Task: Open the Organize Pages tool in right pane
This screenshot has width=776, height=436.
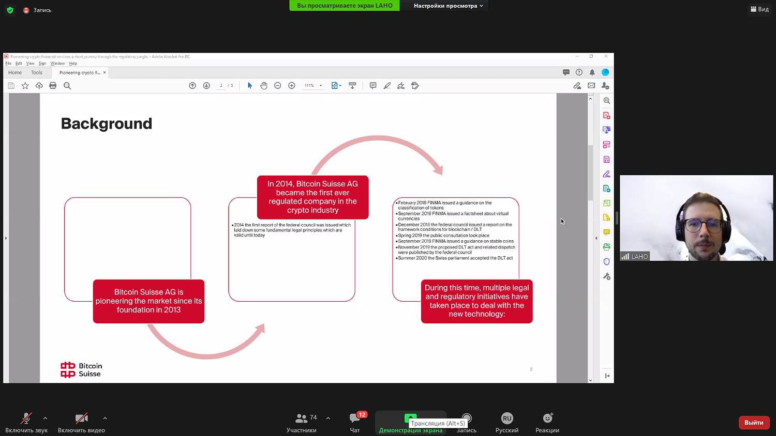Action: 607,145
